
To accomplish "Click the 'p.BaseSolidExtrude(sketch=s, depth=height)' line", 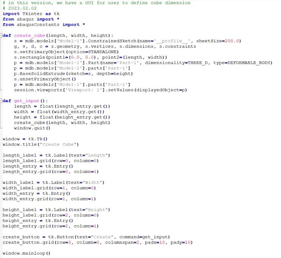I will (x=73, y=74).
